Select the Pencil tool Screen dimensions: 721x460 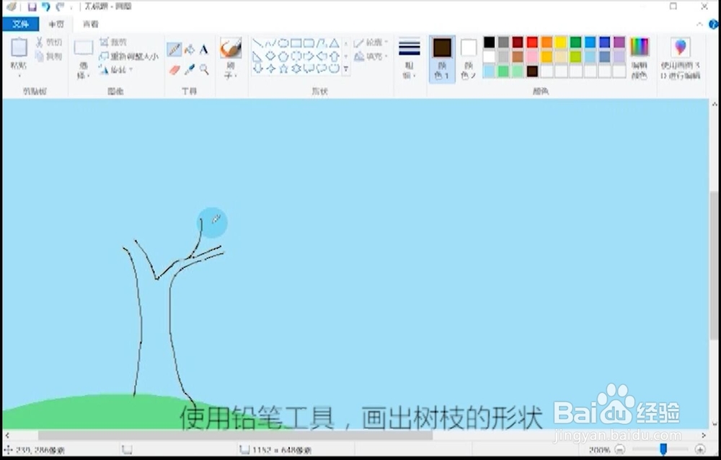click(175, 48)
